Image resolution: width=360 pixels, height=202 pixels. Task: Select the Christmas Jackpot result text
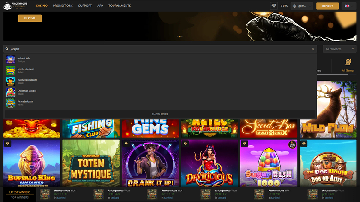tap(27, 91)
